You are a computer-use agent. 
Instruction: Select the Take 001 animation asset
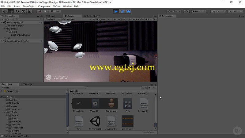point(95,105)
